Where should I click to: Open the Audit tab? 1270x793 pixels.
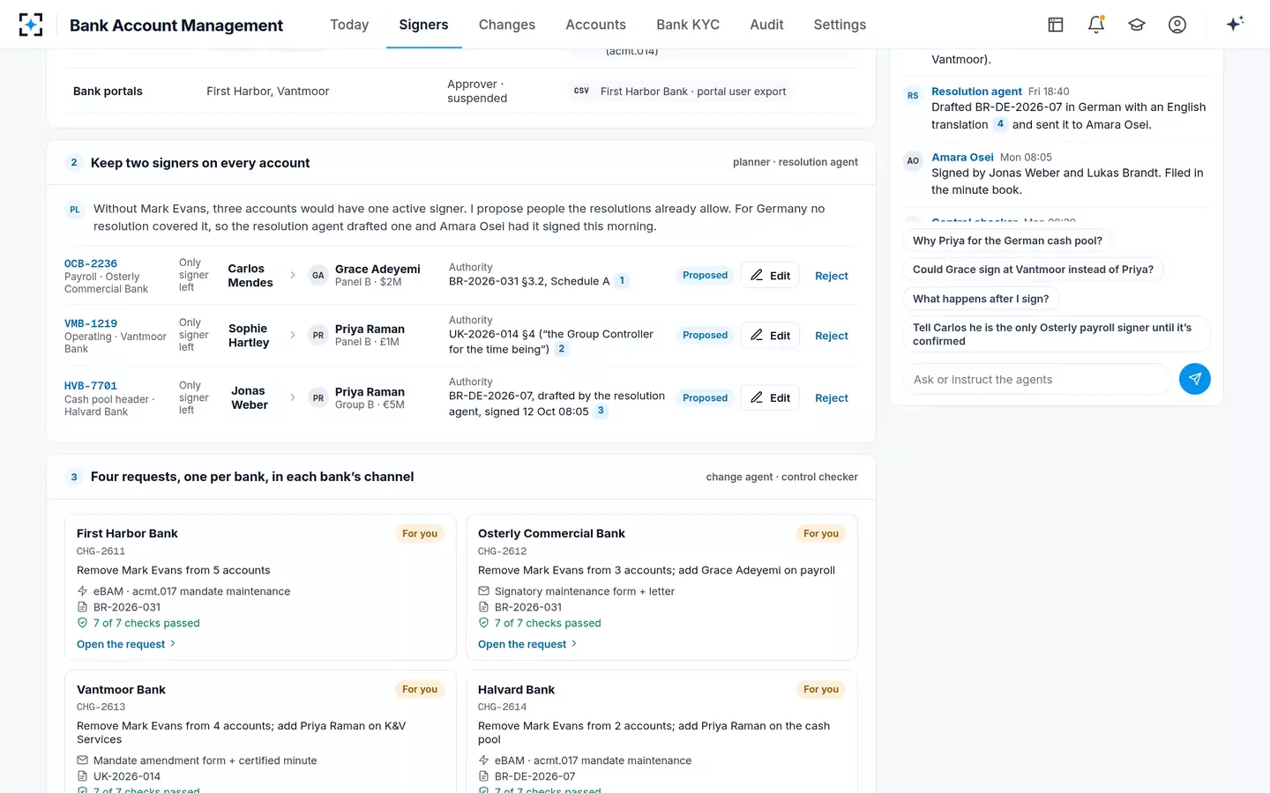tap(766, 25)
